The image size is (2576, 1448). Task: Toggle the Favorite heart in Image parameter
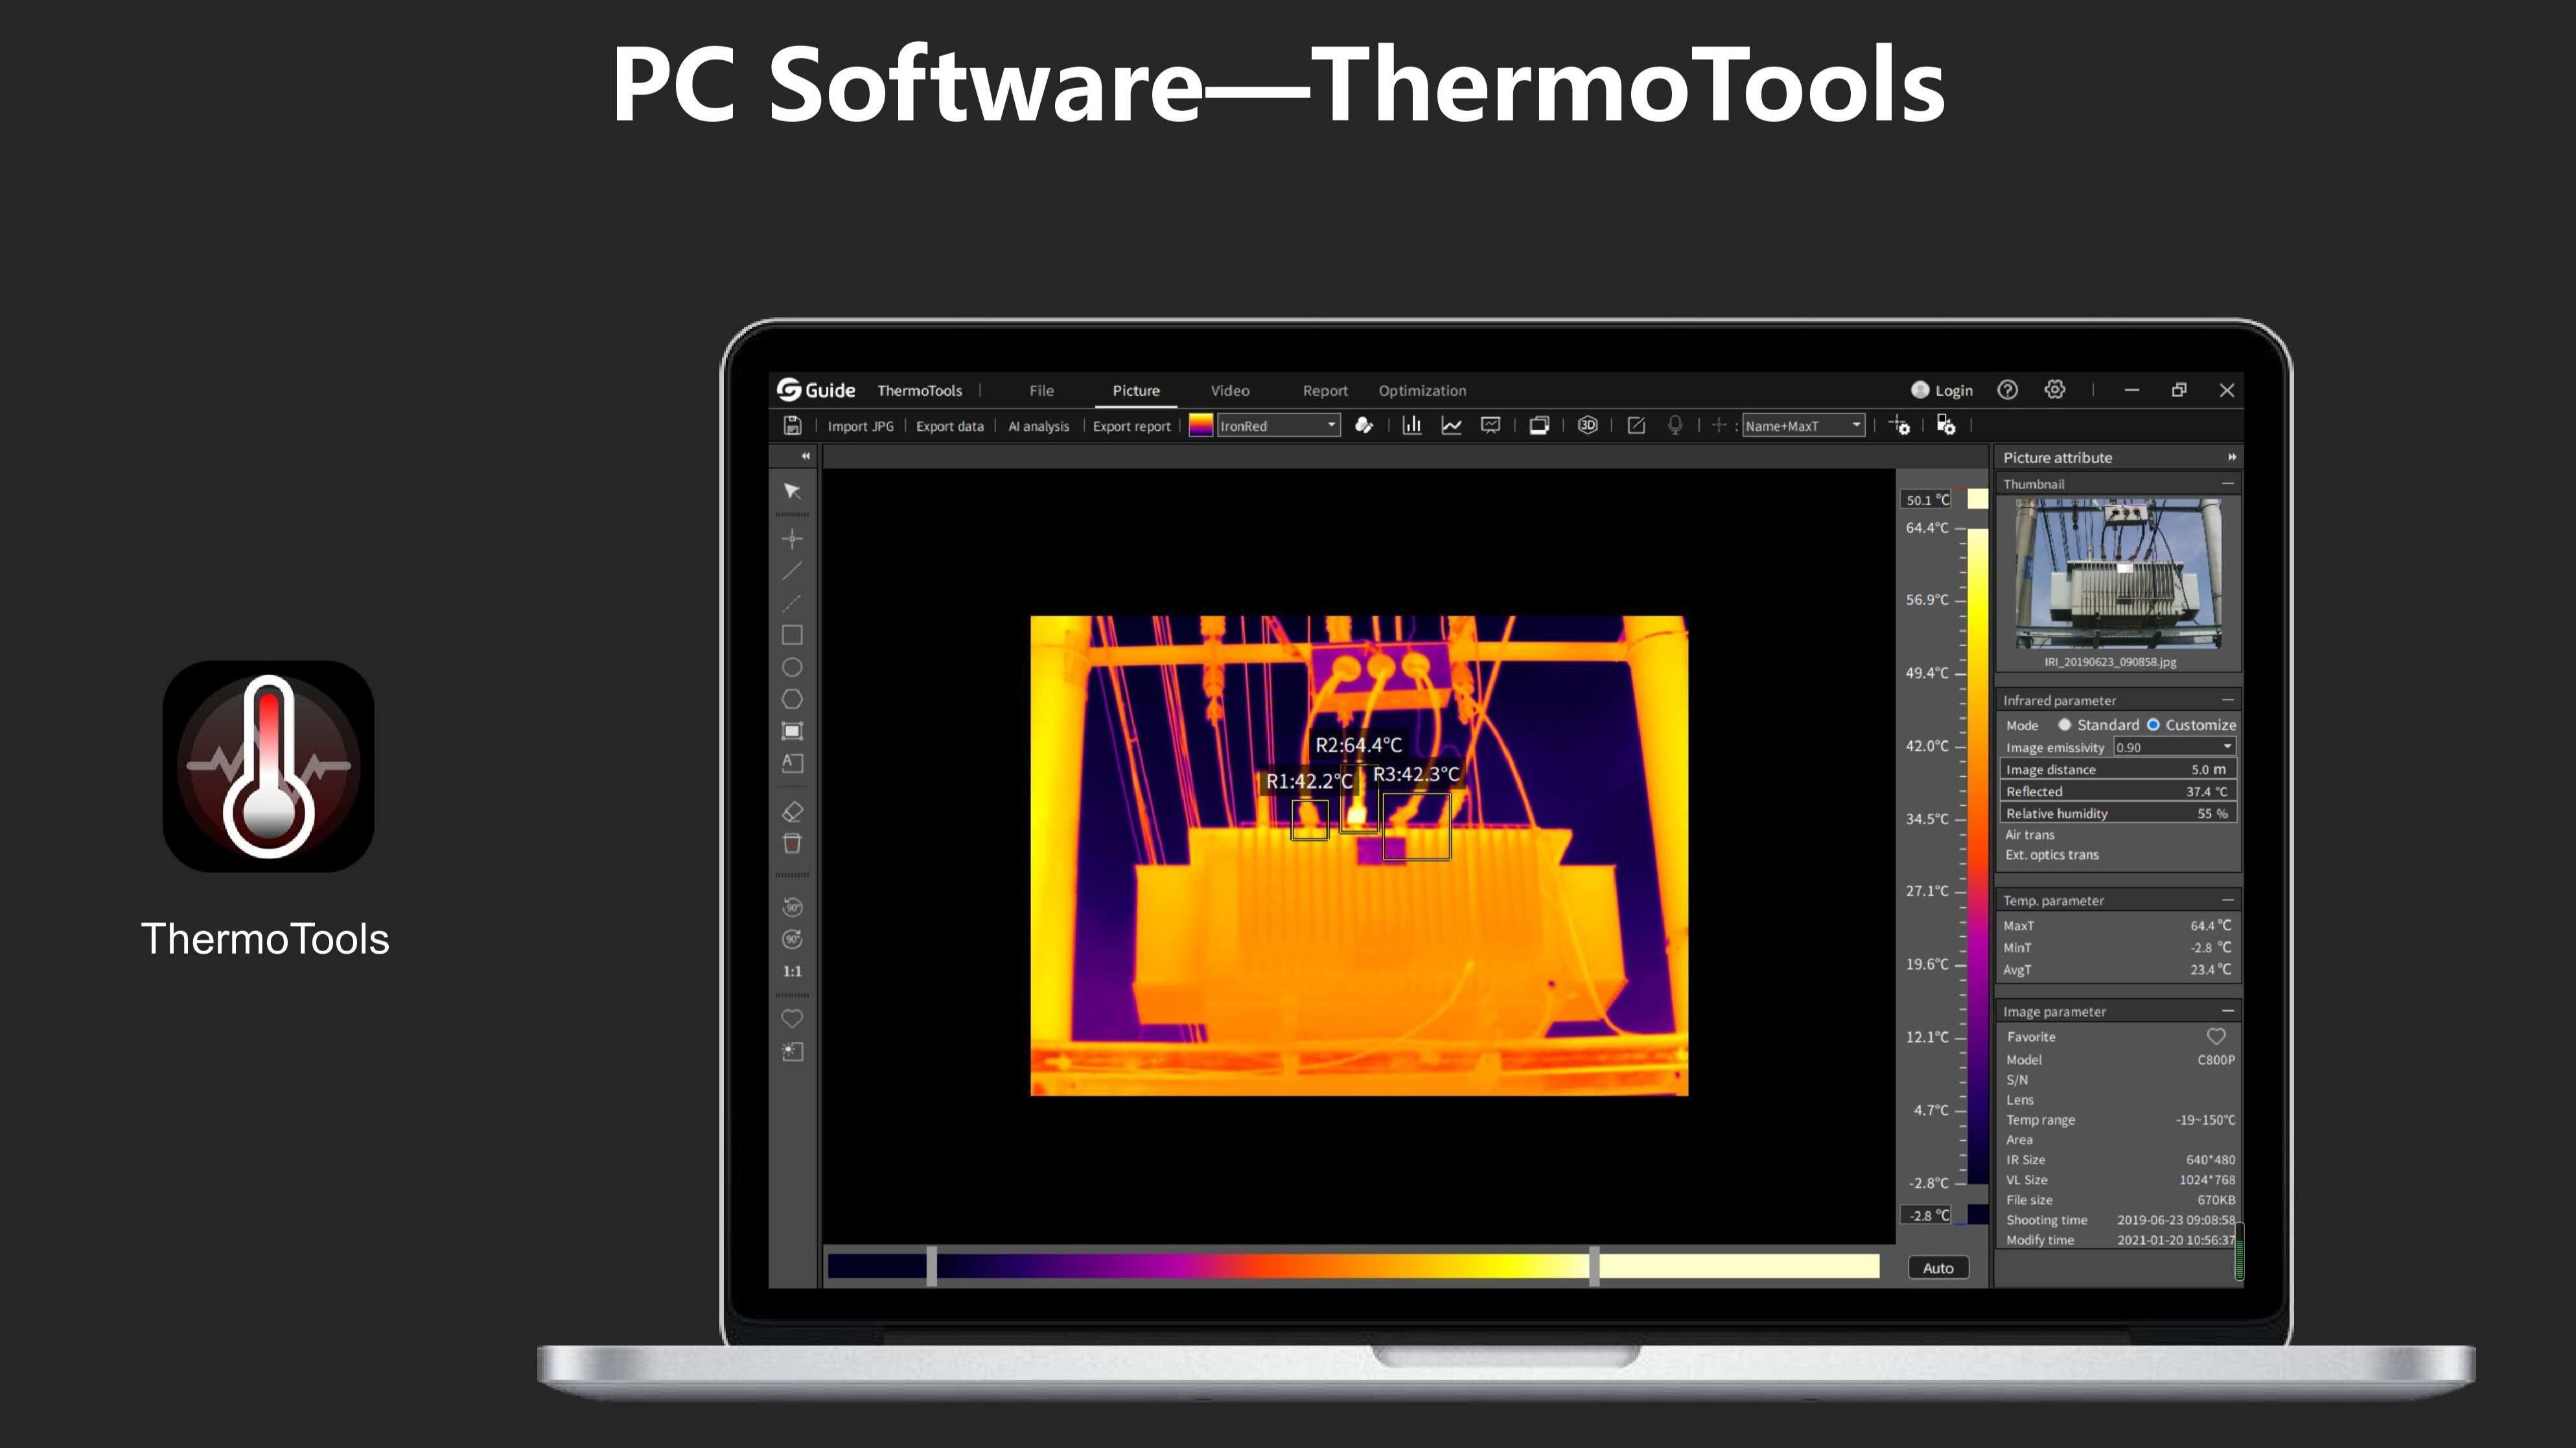click(2216, 1037)
